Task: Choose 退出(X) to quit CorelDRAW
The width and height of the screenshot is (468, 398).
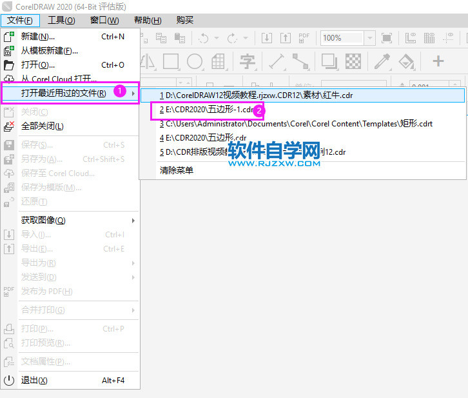Action: pos(70,381)
